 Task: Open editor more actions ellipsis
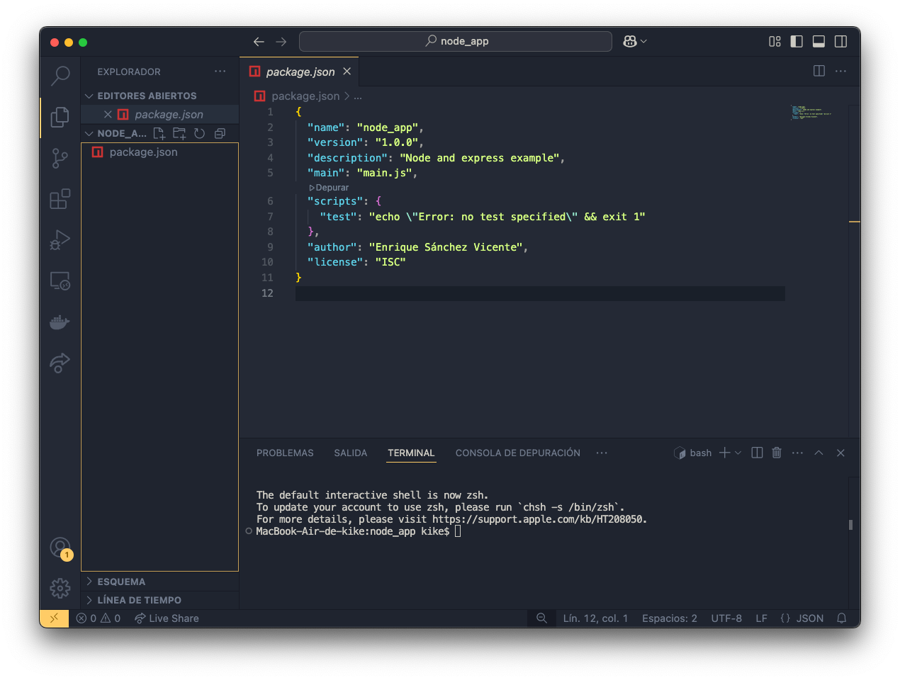[x=841, y=71]
